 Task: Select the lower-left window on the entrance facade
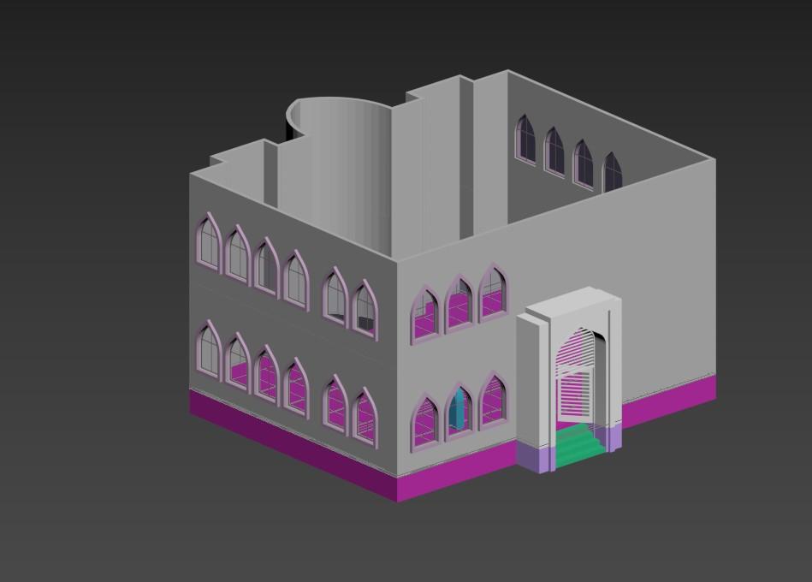coord(424,422)
